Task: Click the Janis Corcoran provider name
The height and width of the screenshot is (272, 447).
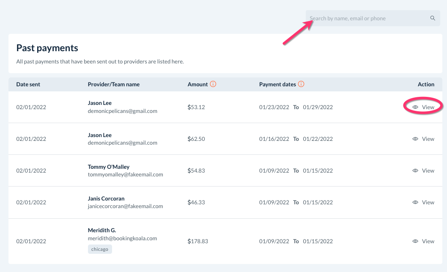Action: coord(106,198)
